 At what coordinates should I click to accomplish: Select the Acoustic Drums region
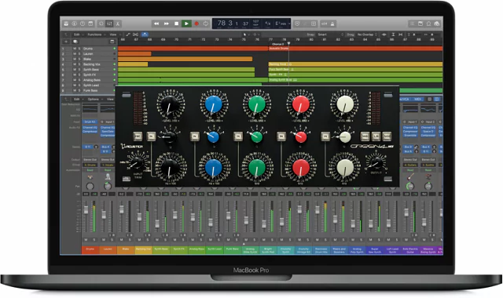click(355, 49)
